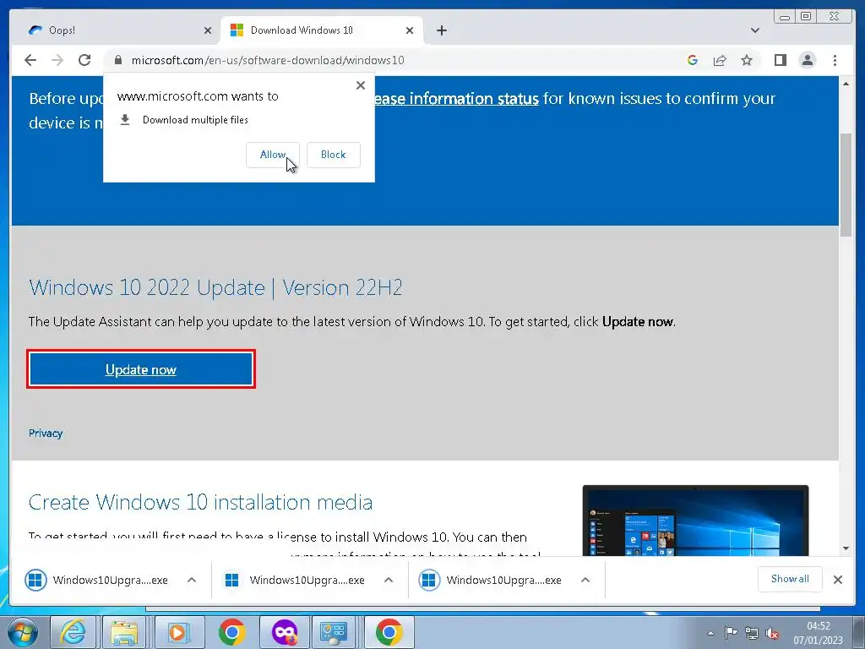Click the active Chrome taskbar icon
This screenshot has width=865, height=649.
click(x=389, y=632)
